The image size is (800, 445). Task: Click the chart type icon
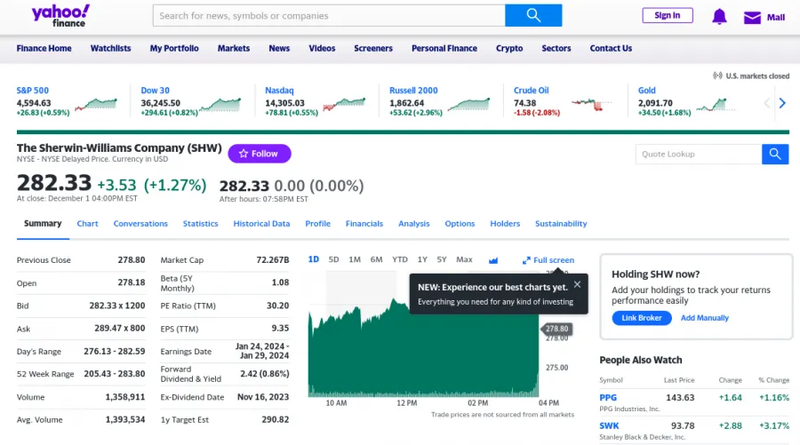pos(492,260)
